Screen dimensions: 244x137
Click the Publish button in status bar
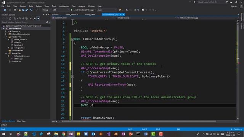(x=236, y=129)
